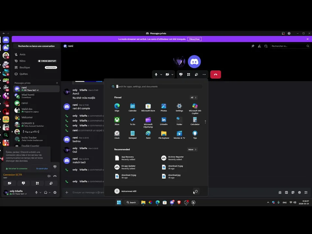Open Edge from pinned Start apps
Viewport: 312px width, 234px height.
coord(117,107)
